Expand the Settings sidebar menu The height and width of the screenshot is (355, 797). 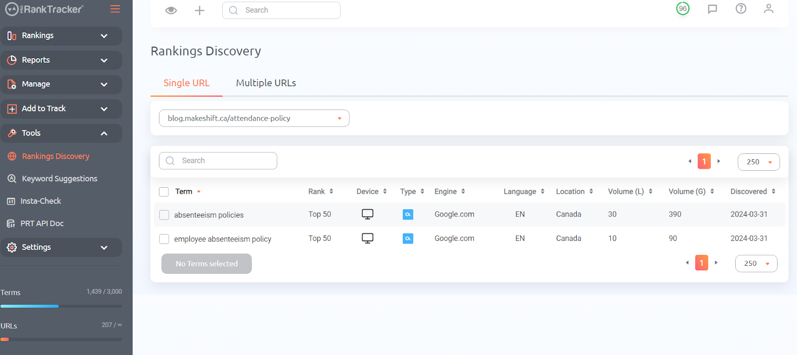pyautogui.click(x=61, y=247)
